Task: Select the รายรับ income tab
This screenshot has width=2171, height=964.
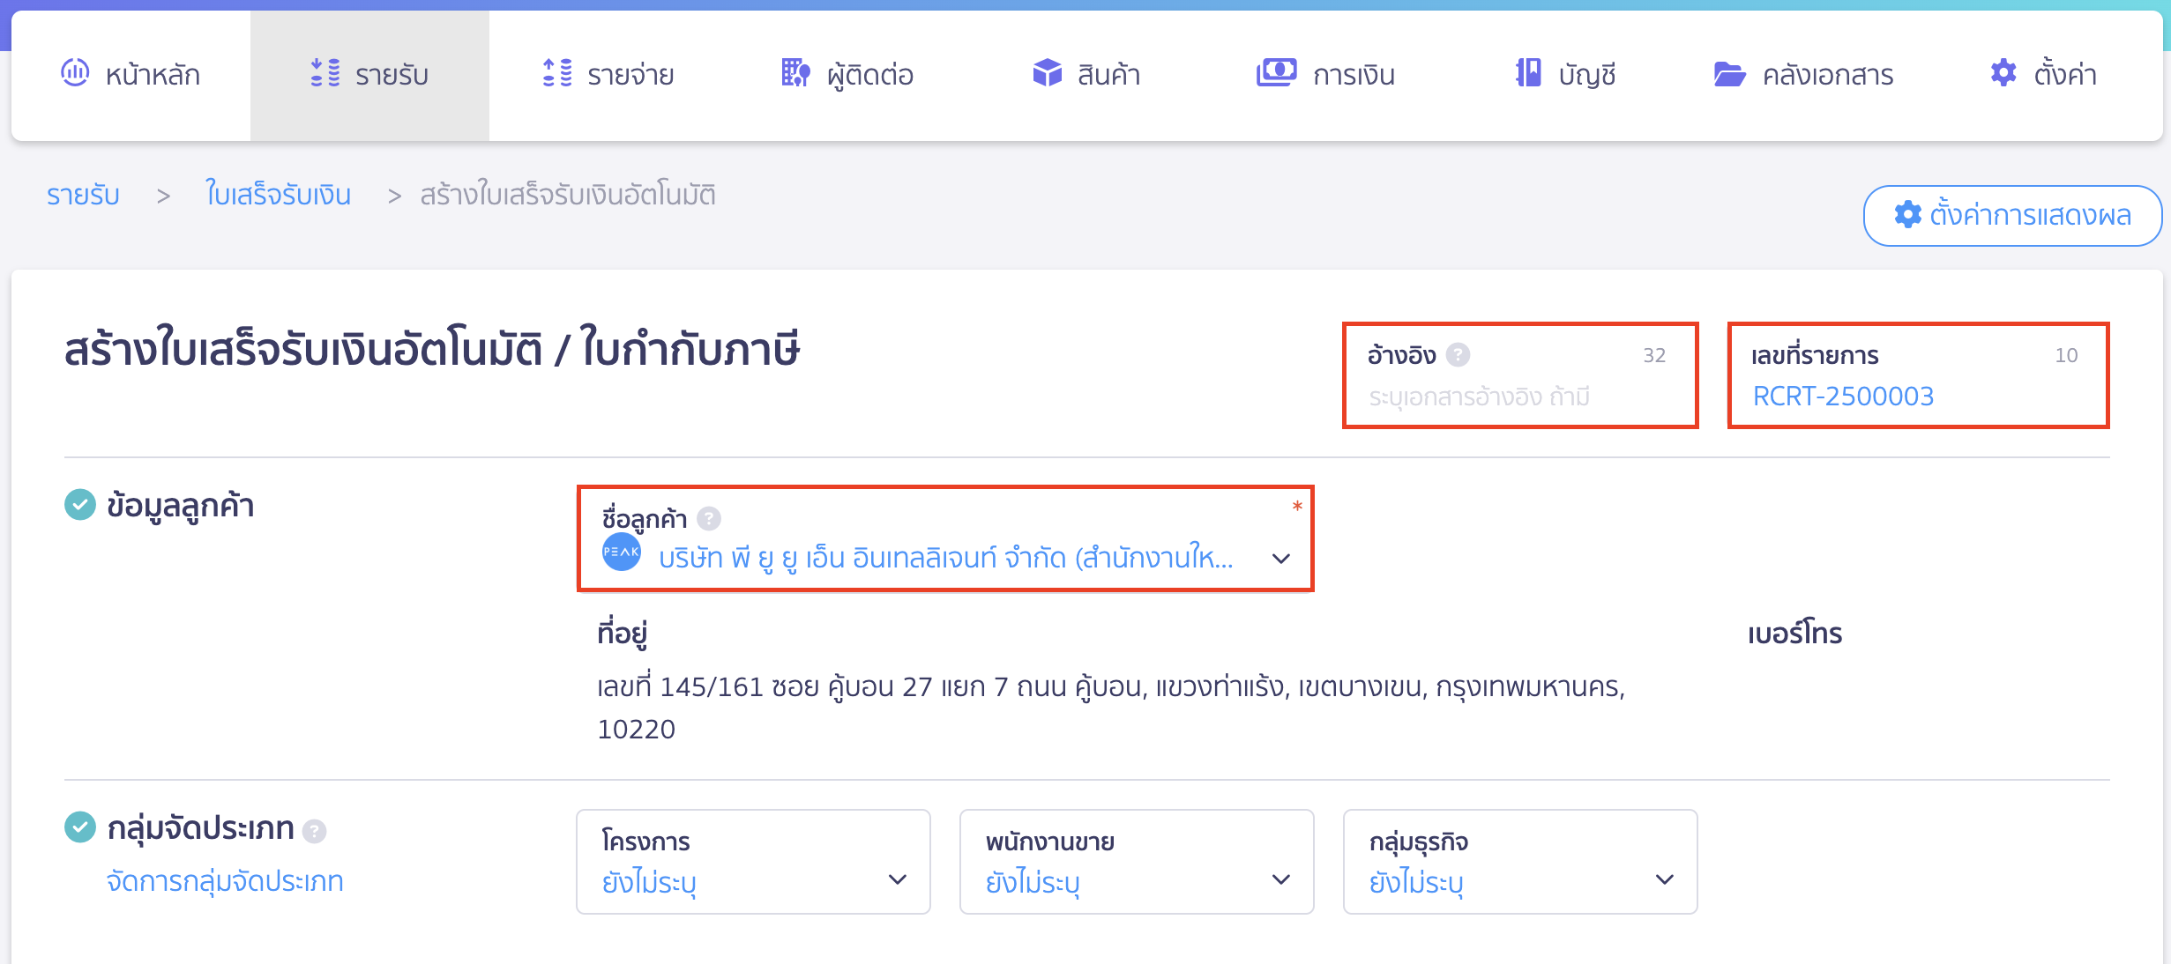Action: 369,75
